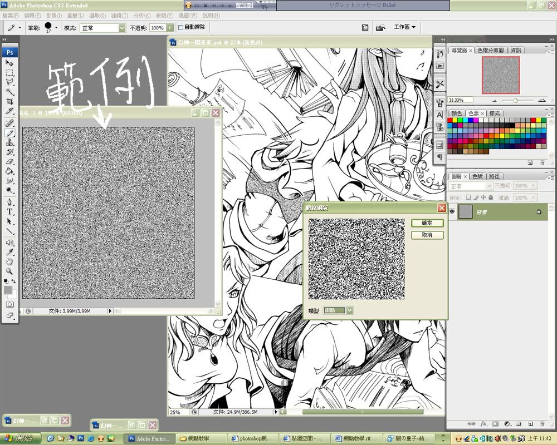Select the Healing Brush tool
The width and height of the screenshot is (557, 445).
point(9,123)
